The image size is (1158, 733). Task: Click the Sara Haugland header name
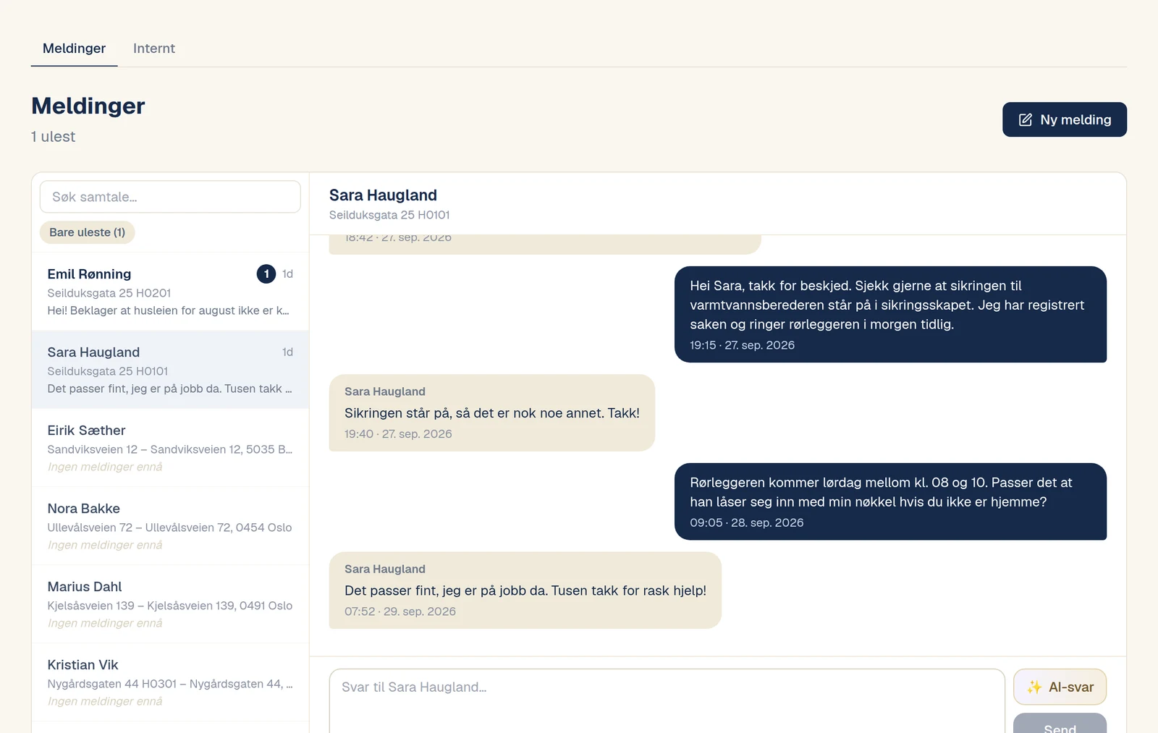tap(383, 195)
